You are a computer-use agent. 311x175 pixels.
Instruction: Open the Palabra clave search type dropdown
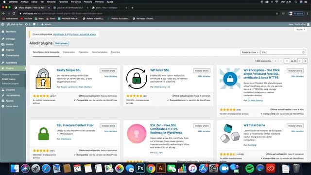pos(250,52)
